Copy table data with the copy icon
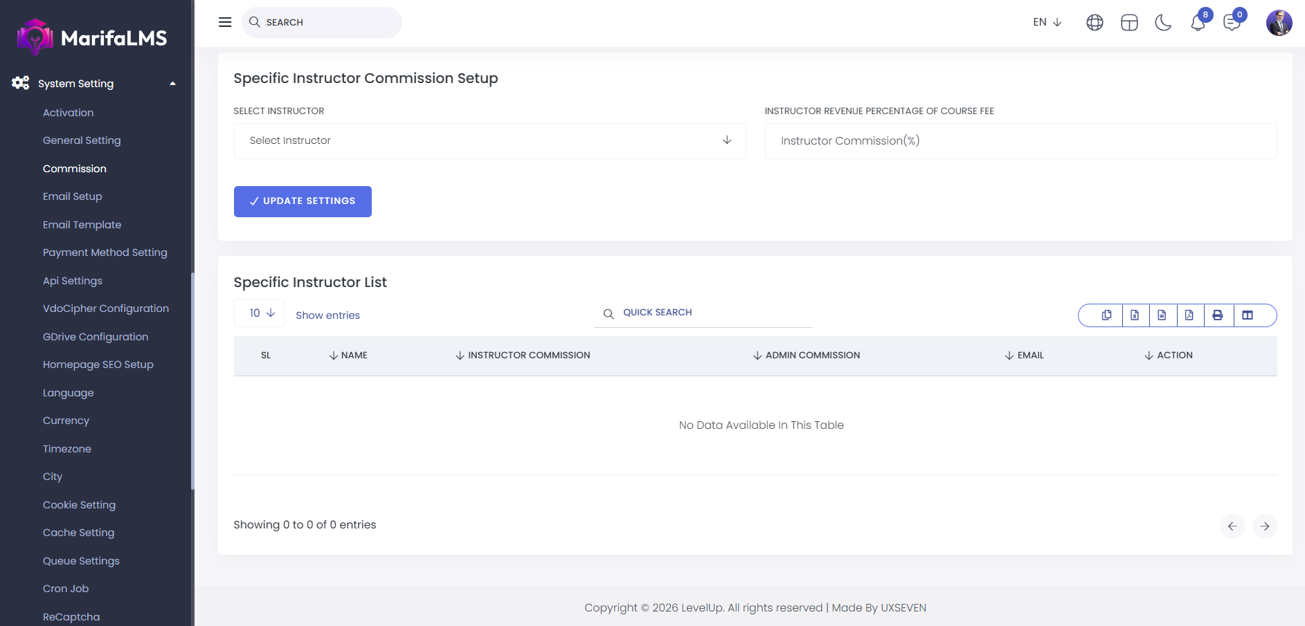This screenshot has height=626, width=1305. coord(1106,315)
